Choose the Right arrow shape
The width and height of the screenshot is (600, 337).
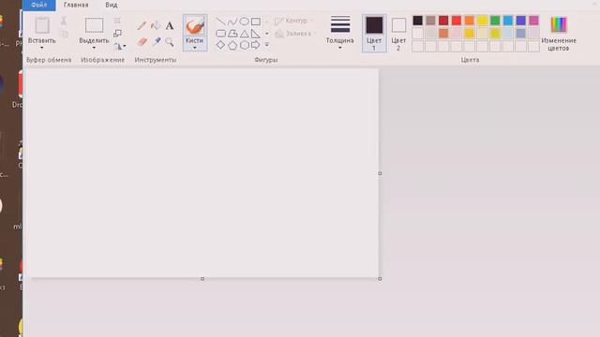tap(256, 45)
